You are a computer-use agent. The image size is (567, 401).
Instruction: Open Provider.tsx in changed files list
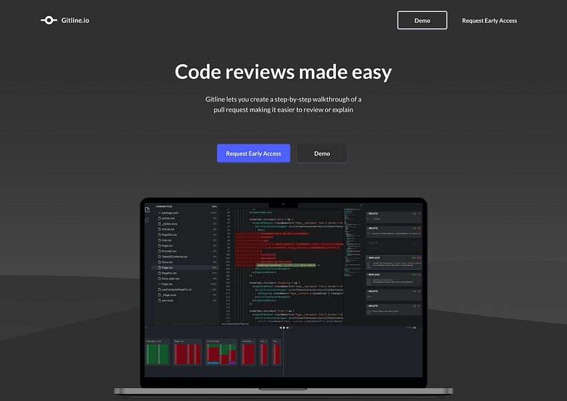click(x=169, y=251)
